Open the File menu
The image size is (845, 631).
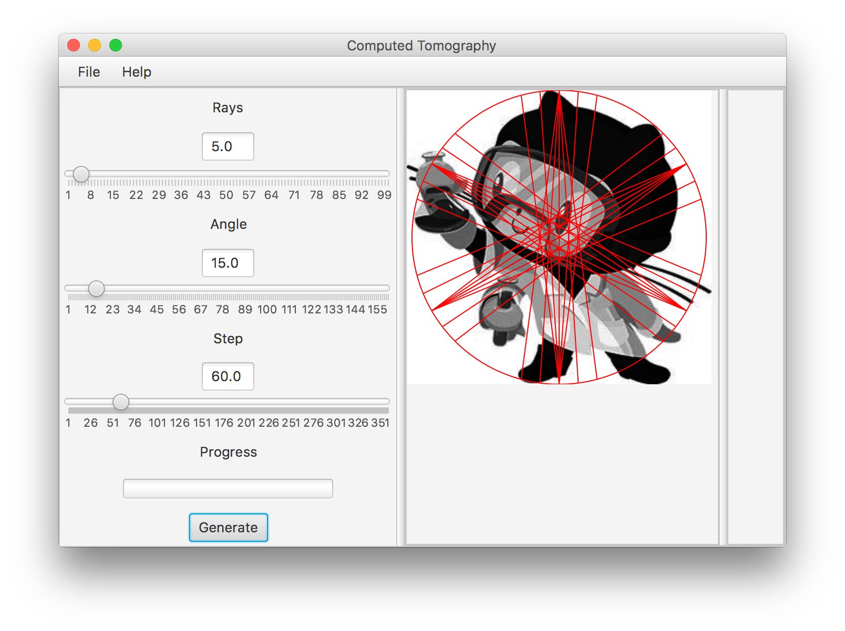89,72
